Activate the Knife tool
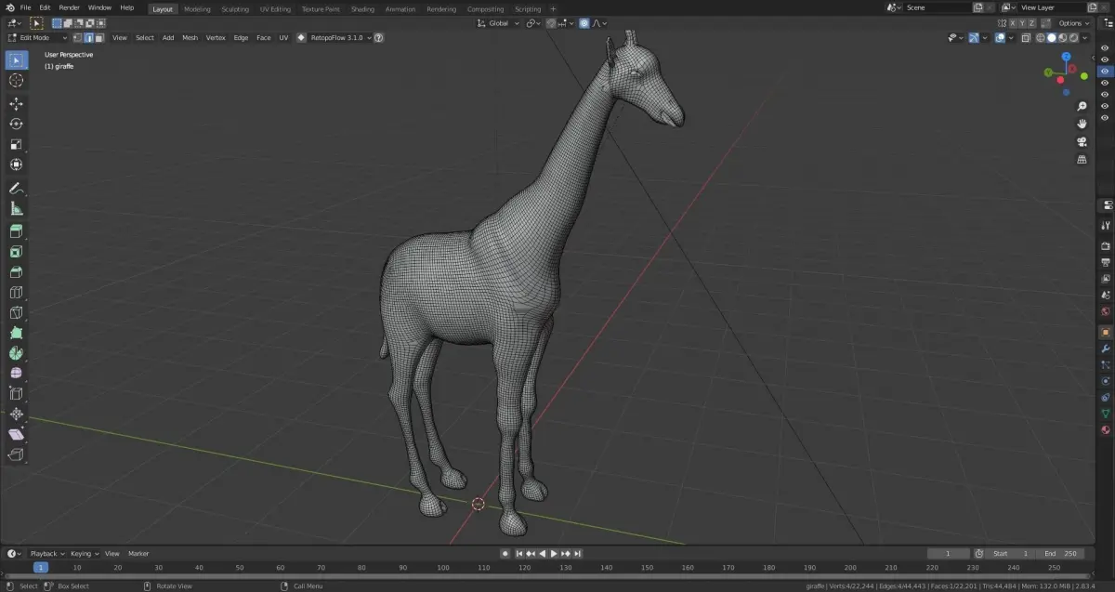This screenshot has height=592, width=1115. point(16,313)
